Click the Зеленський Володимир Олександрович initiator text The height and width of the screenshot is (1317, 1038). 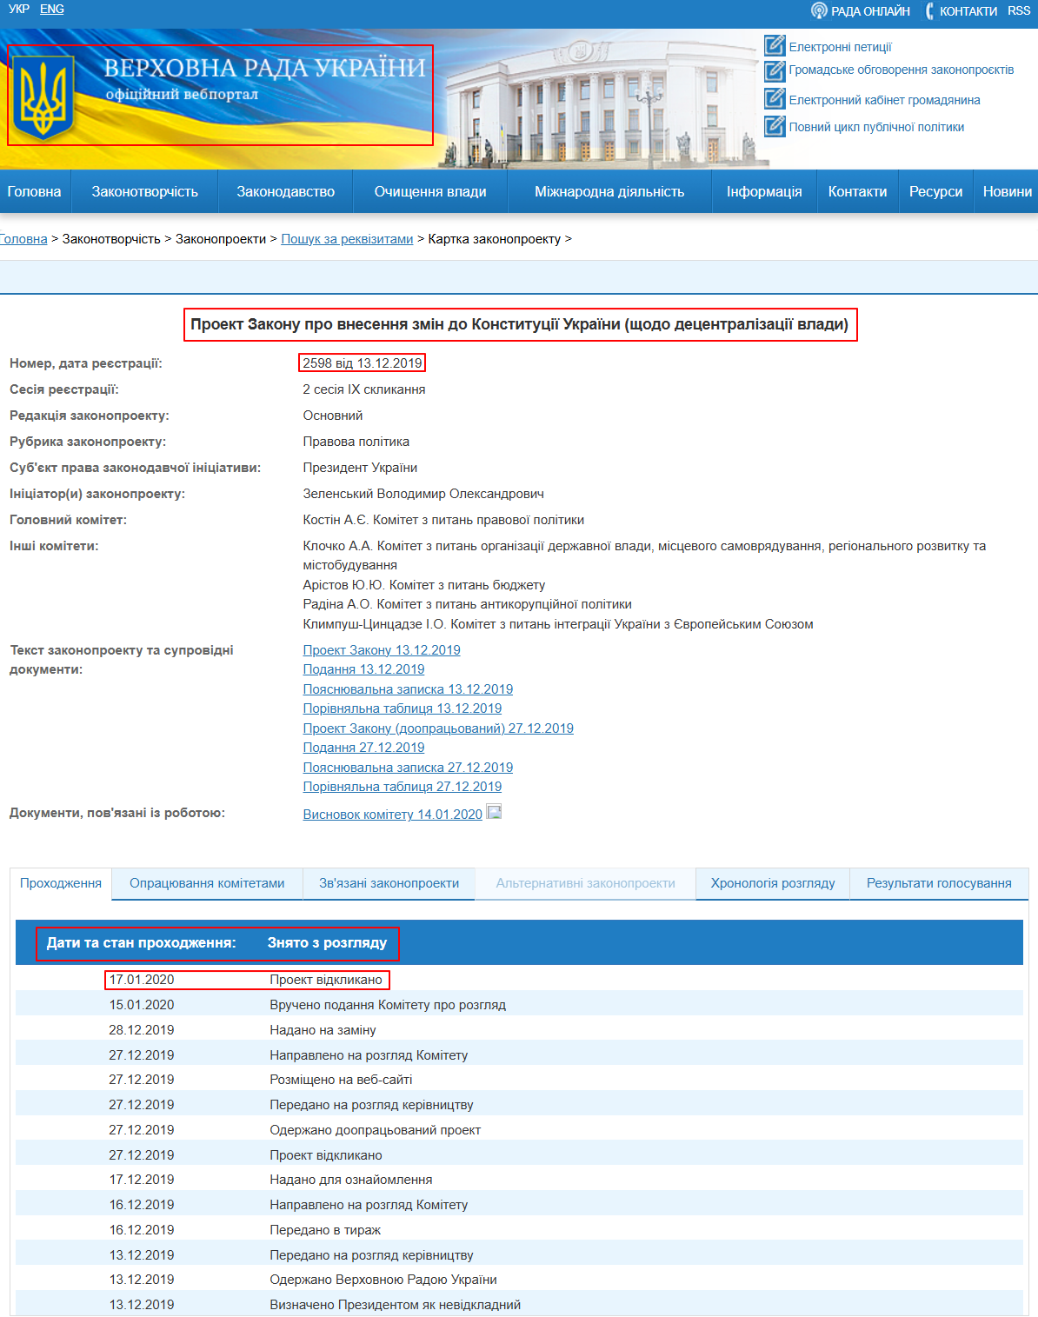[x=423, y=494]
